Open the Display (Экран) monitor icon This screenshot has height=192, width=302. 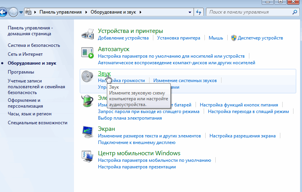point(88,132)
